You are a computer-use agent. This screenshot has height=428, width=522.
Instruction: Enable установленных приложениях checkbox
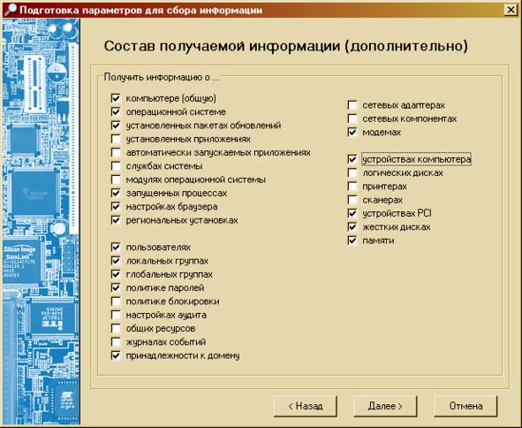point(116,139)
